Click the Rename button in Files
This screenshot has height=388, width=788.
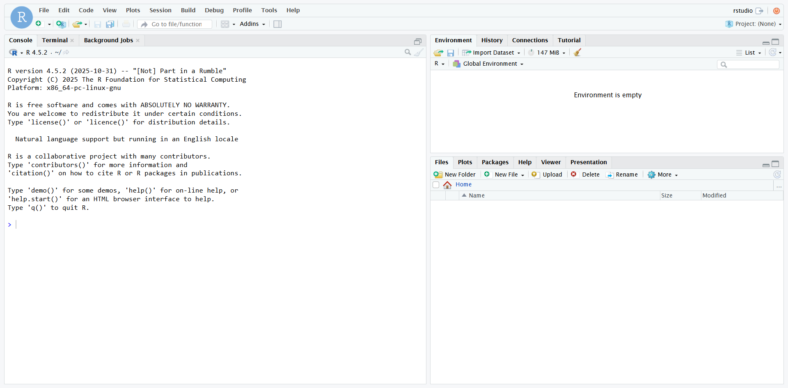622,174
